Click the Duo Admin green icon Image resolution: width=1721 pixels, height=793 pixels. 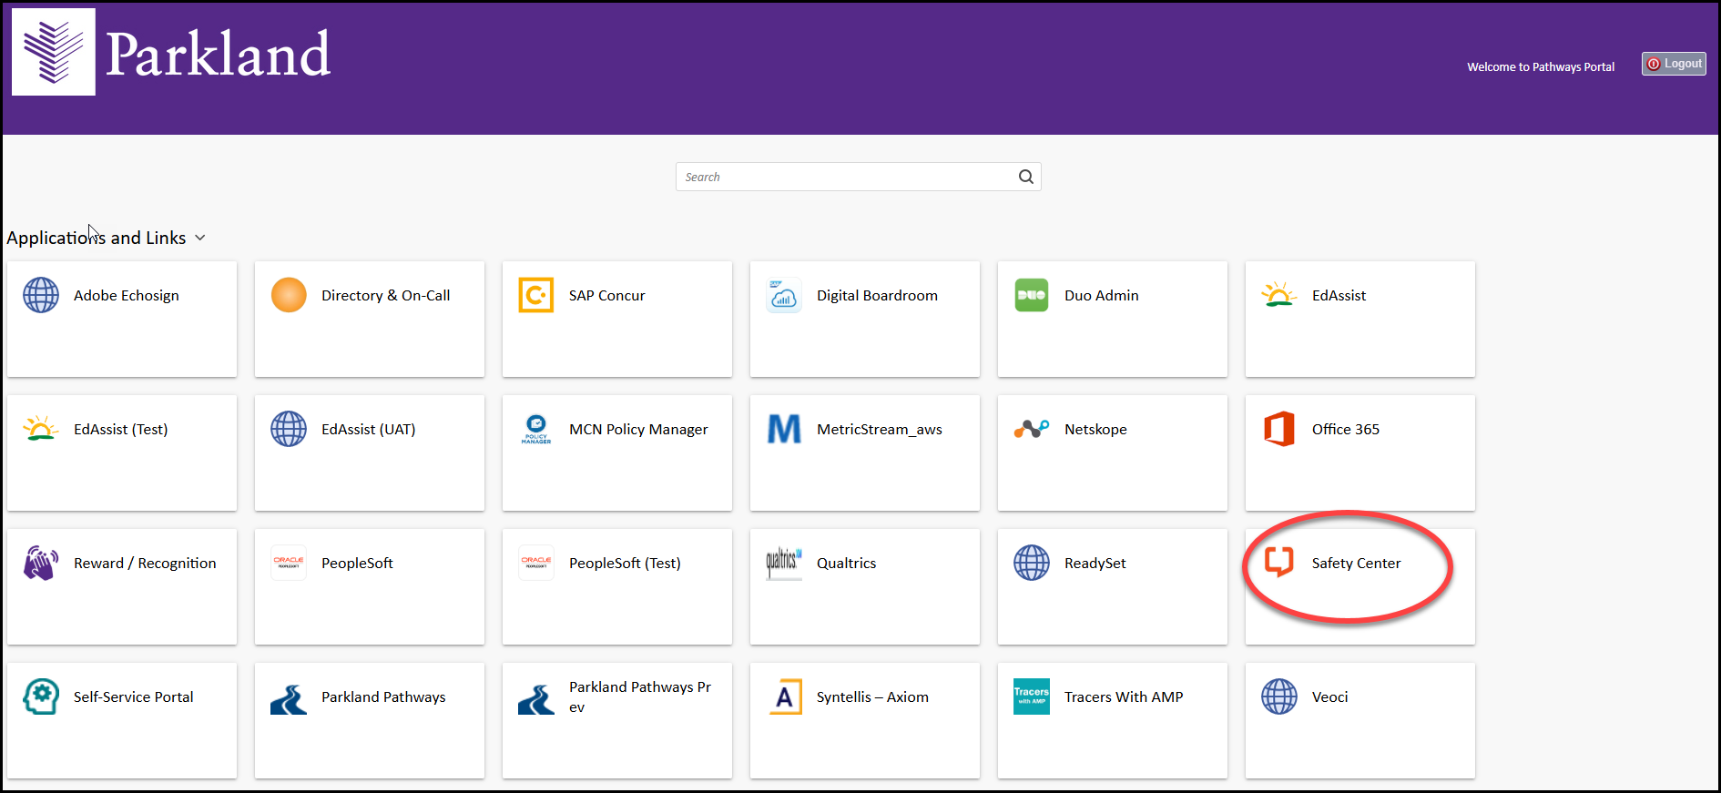(1032, 295)
